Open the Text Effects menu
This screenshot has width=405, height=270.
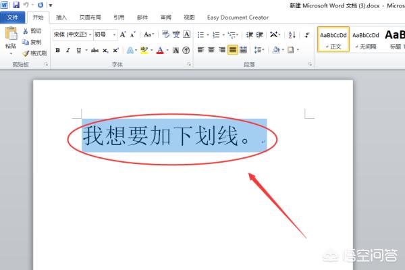(x=131, y=50)
